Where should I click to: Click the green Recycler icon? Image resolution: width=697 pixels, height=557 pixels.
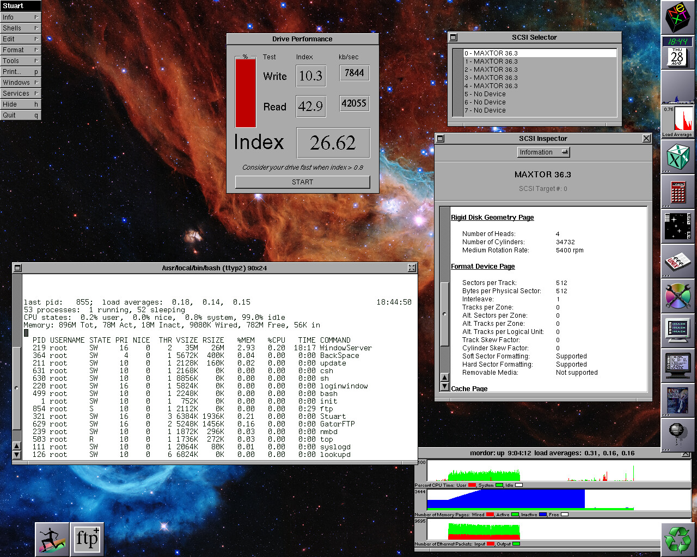(678, 539)
